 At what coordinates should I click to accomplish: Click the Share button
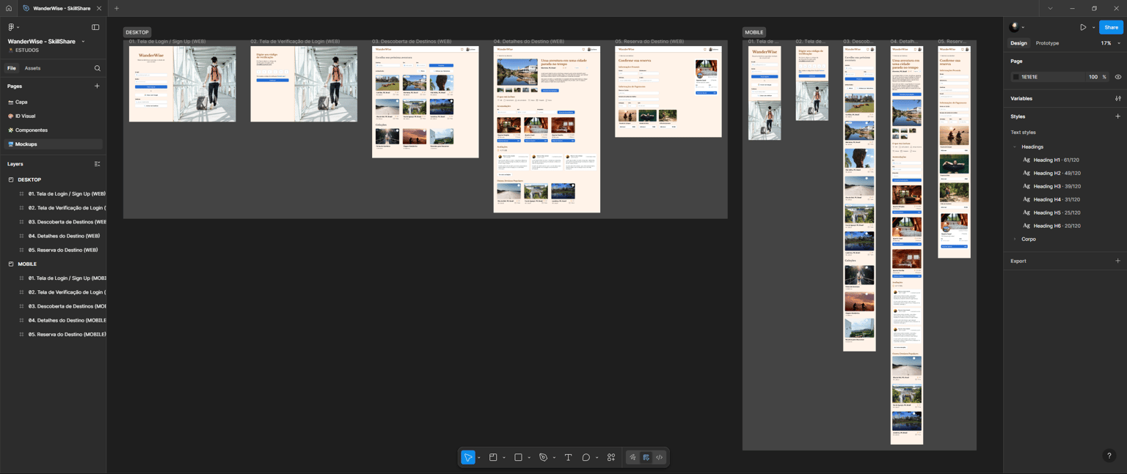[1111, 27]
